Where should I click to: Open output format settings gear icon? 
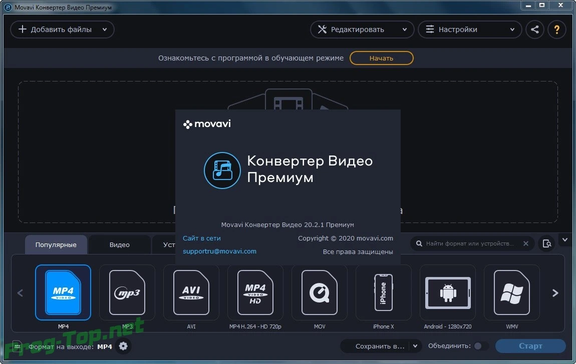[123, 346]
